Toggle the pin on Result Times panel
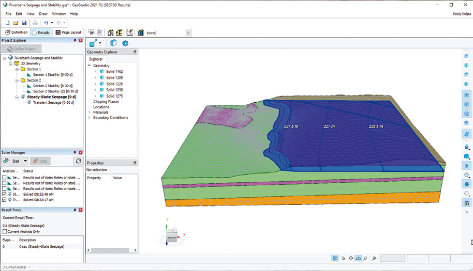Image resolution: width=473 pixels, height=271 pixels. pos(75,210)
